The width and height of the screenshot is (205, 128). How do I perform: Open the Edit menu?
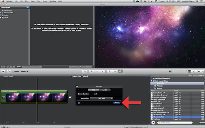21,1
